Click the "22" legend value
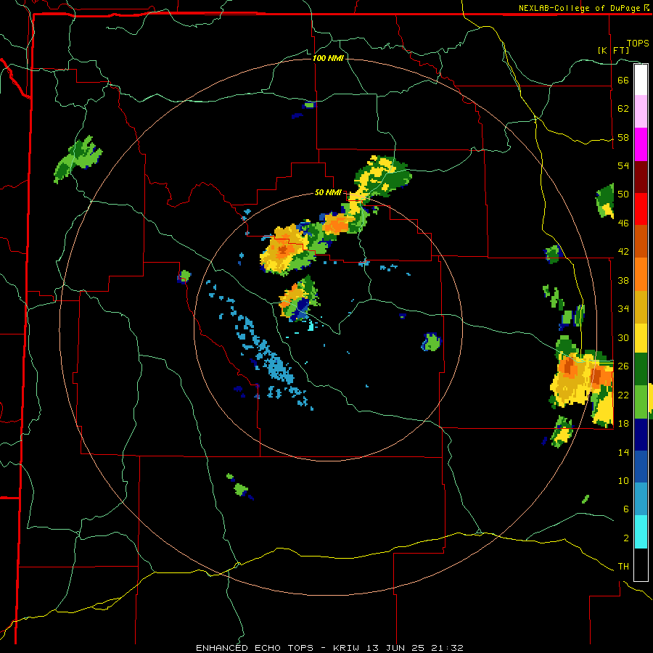 623,395
